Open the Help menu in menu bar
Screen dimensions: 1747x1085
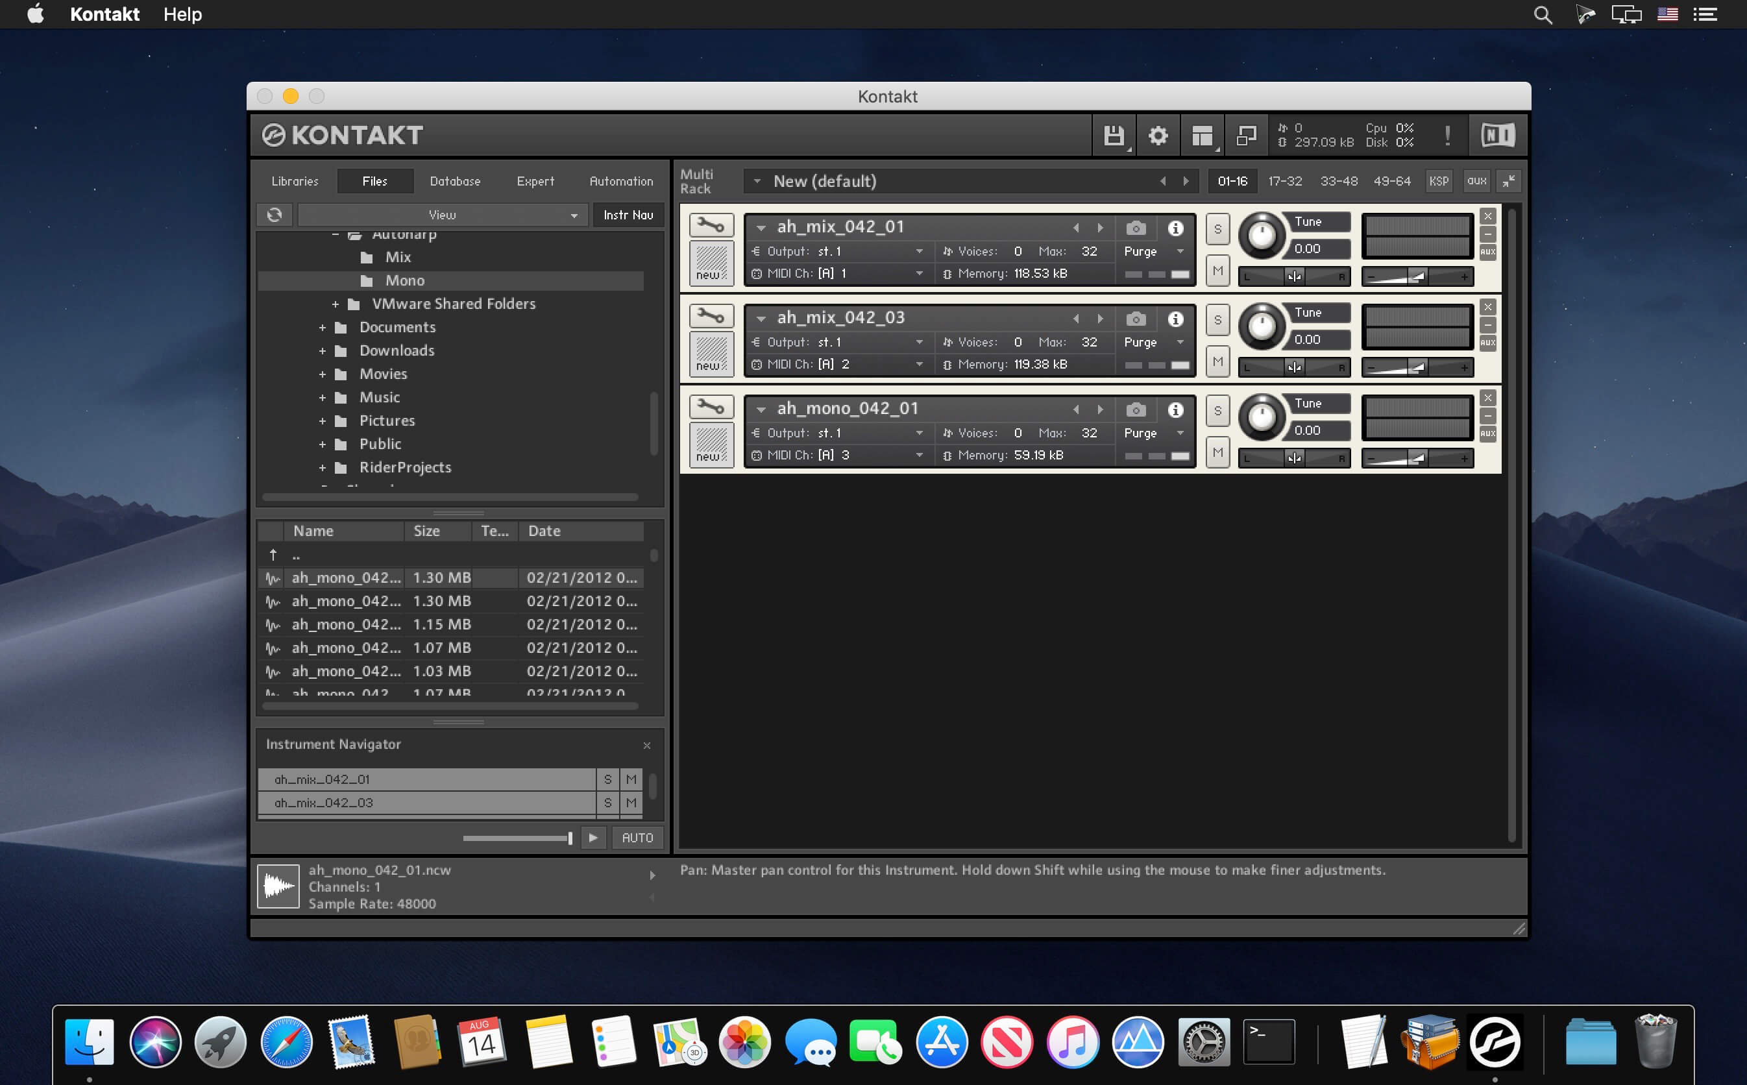click(x=182, y=14)
